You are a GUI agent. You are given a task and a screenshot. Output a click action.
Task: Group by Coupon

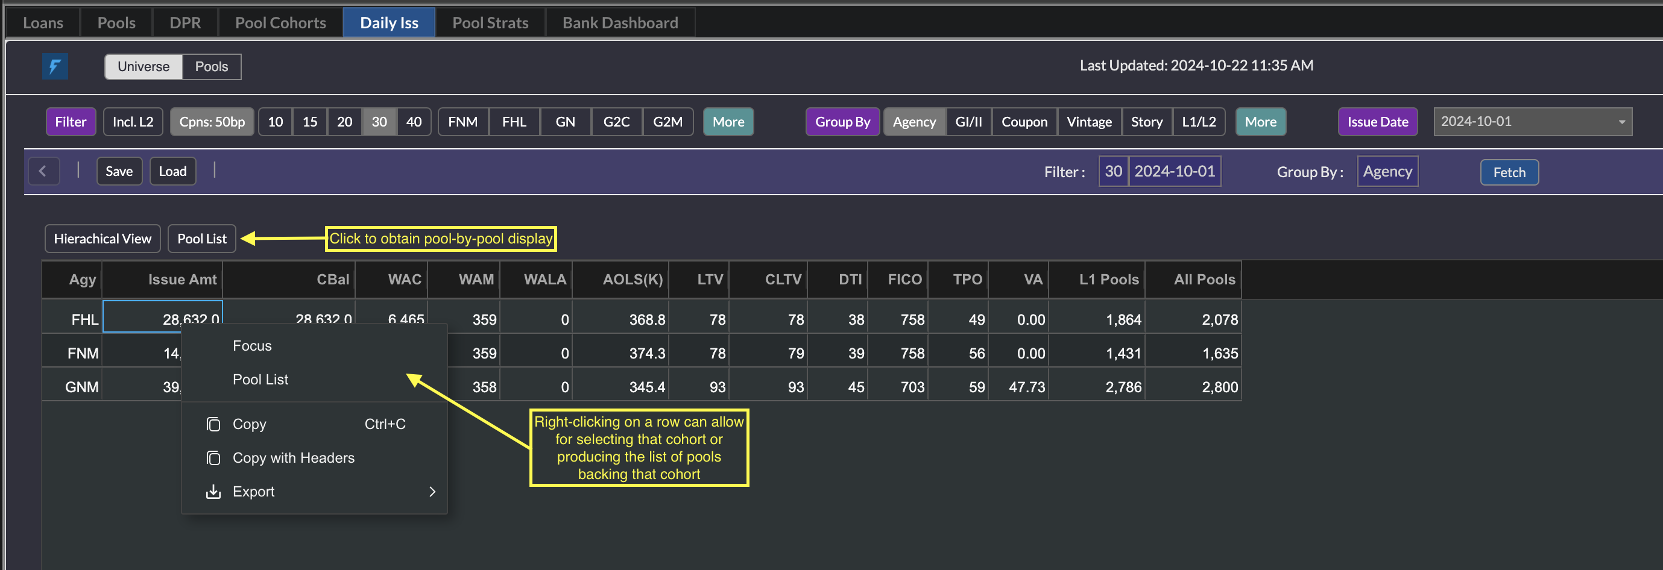click(x=1024, y=122)
